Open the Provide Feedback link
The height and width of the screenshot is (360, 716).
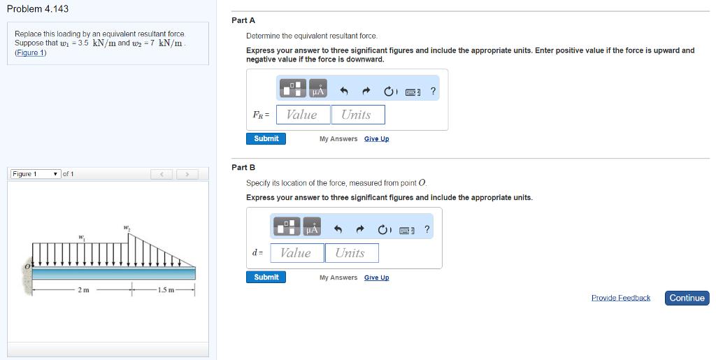621,298
